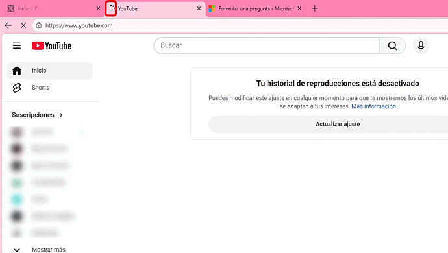The image size is (448, 253).
Task: Open the YouTube hamburger guide menu
Action: 17,45
